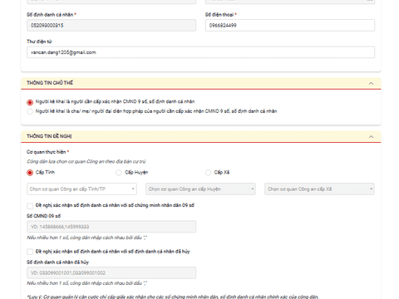Select radio 'Người kê khai là người cần cấp xác nhận'
Viewport: 399px width, 299px height.
[x=30, y=102]
